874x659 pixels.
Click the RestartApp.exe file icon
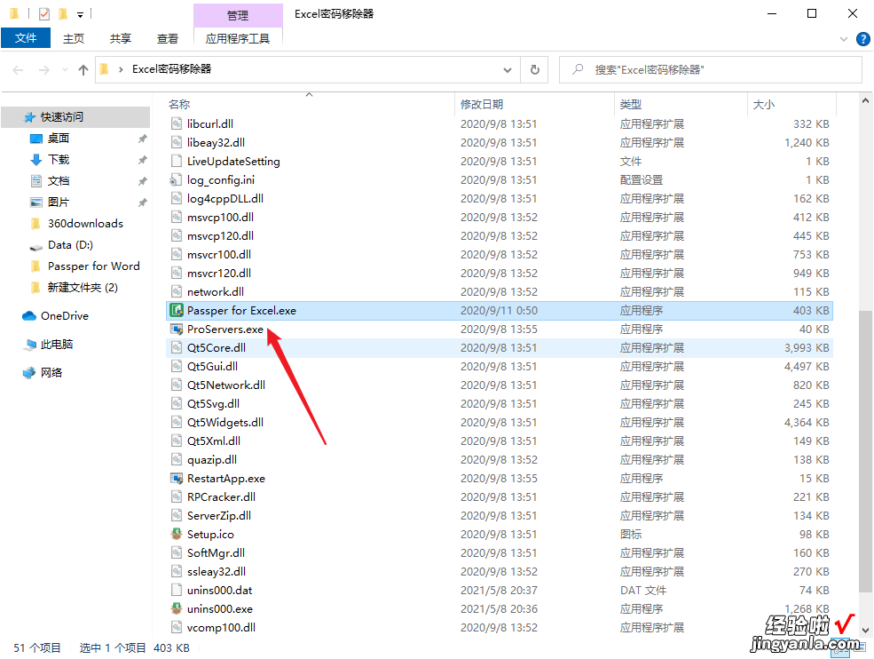(x=177, y=478)
